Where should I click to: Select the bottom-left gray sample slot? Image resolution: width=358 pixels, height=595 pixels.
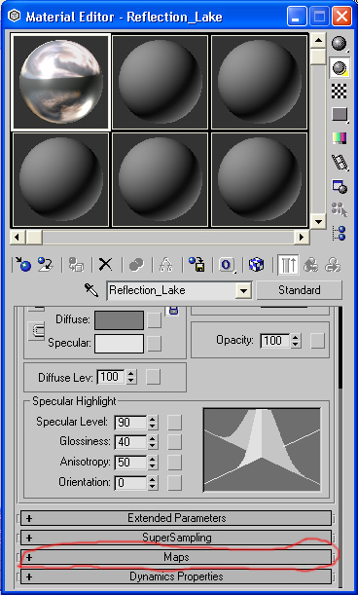pyautogui.click(x=61, y=179)
